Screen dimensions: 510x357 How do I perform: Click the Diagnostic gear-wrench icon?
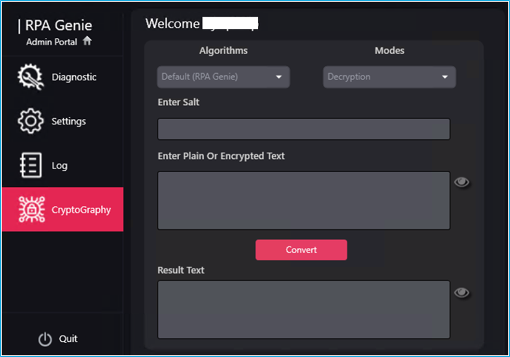point(30,78)
